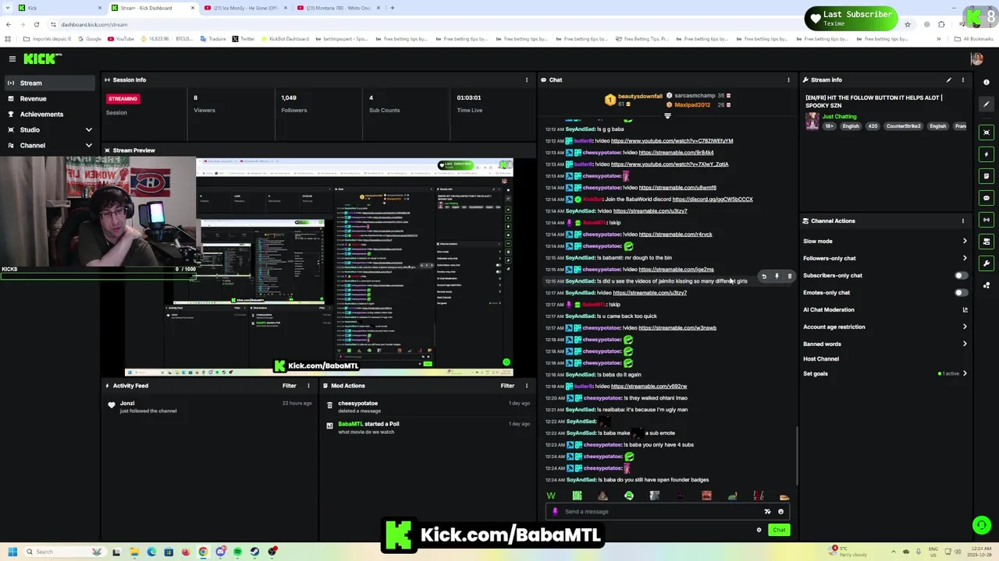Go to the Revenue section
Screen dimensions: 999x561
pyautogui.click(x=50, y=99)
